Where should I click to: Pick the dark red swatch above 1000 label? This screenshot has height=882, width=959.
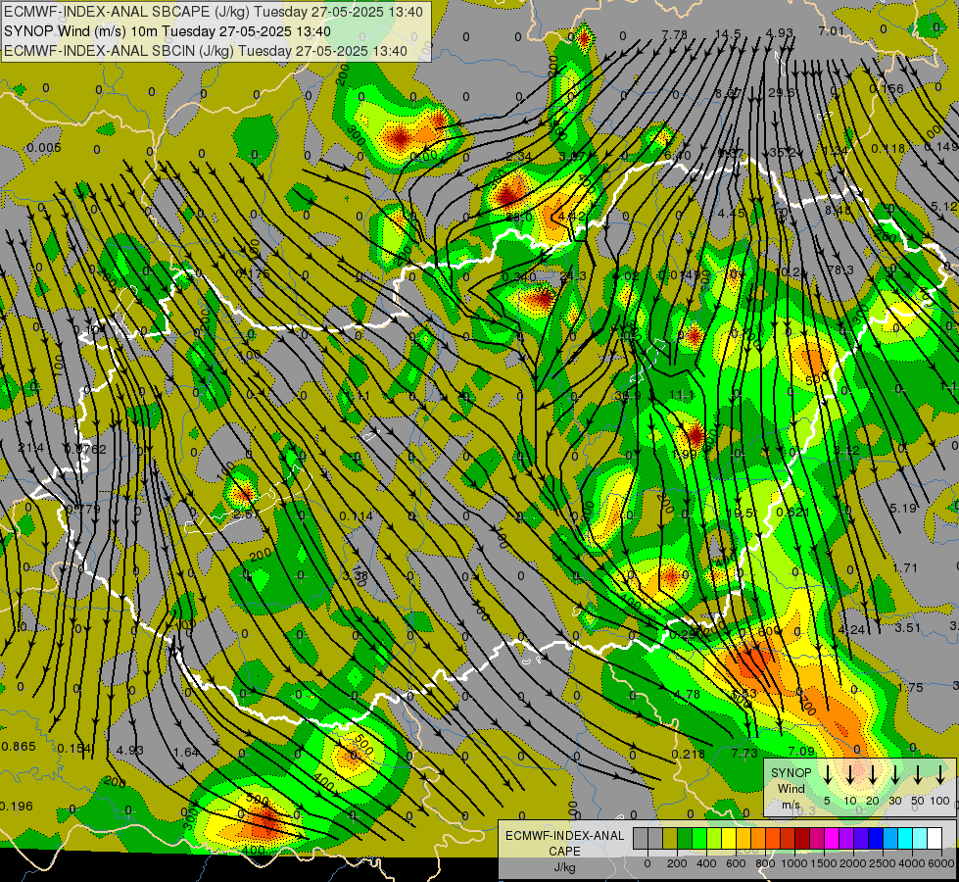(802, 839)
